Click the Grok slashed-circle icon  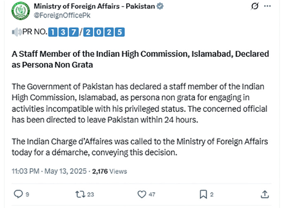(256, 7)
